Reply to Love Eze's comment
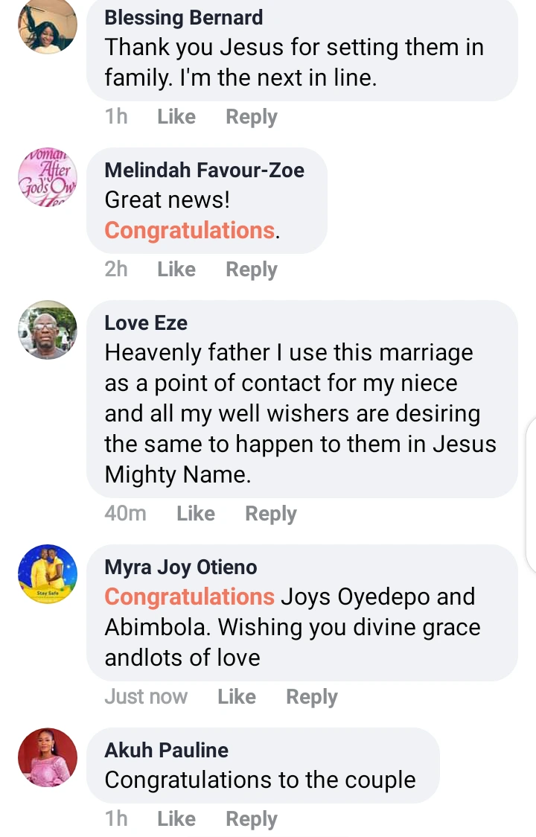Viewport: 536px width, 837px height. click(x=271, y=514)
